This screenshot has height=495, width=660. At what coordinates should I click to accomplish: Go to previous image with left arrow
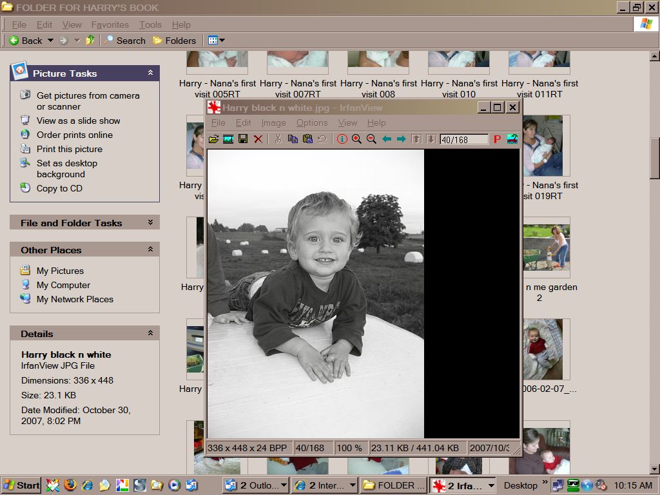click(x=387, y=139)
